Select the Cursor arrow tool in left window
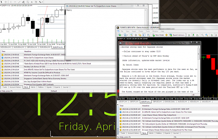Image resolution: width=218 pixels, height=139 pixels. pyautogui.click(x=1, y=2)
